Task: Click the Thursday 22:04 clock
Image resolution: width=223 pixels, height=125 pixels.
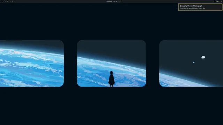Action: tap(111, 1)
